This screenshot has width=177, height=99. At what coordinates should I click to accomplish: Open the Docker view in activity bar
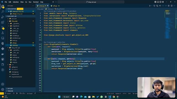tap(2, 54)
